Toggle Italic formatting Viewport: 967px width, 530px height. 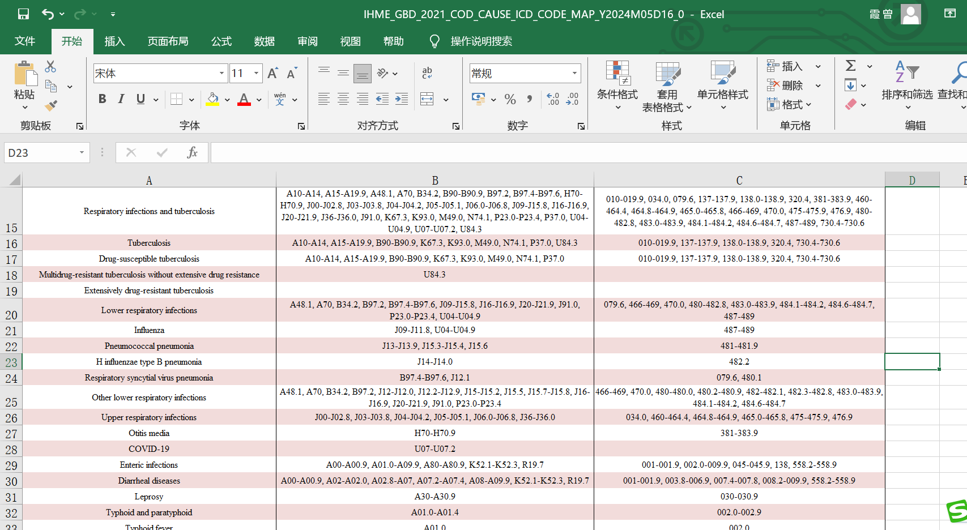point(121,99)
